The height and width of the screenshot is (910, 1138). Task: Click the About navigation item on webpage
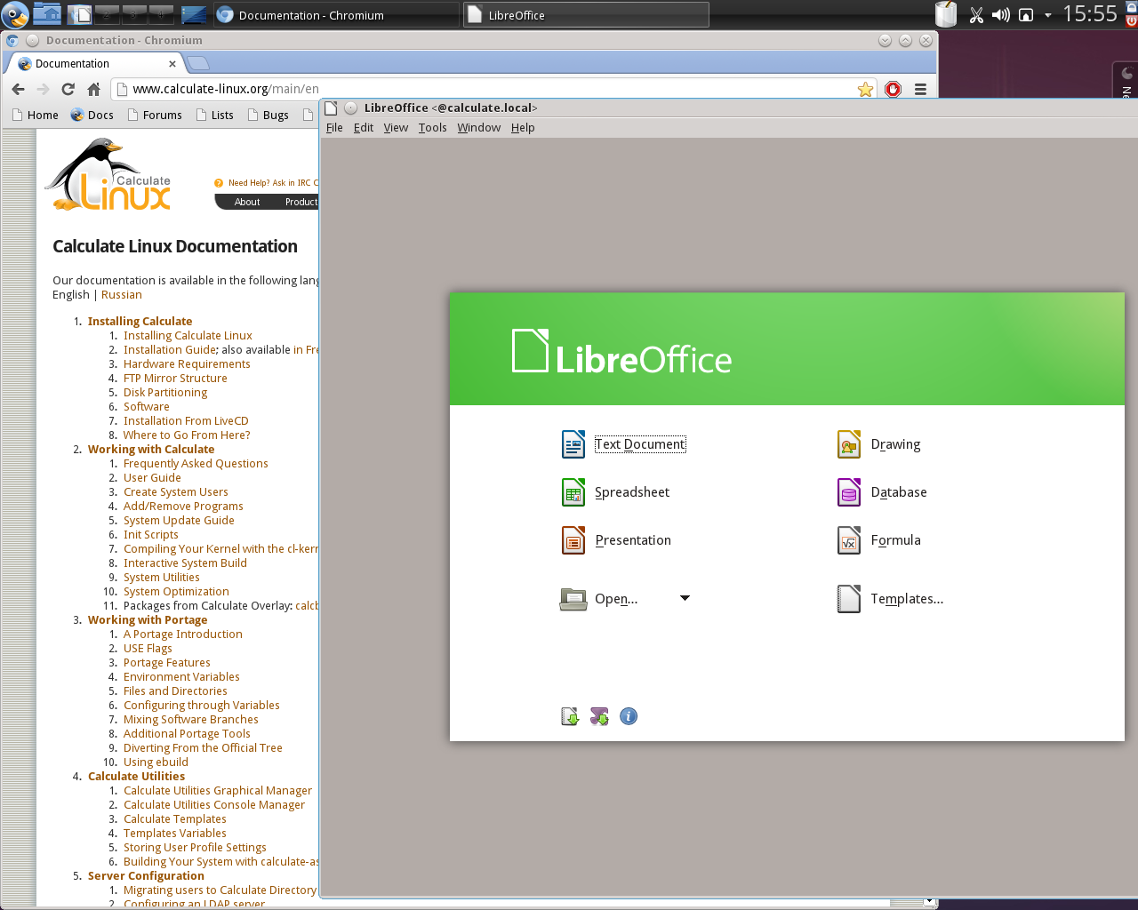pyautogui.click(x=247, y=203)
